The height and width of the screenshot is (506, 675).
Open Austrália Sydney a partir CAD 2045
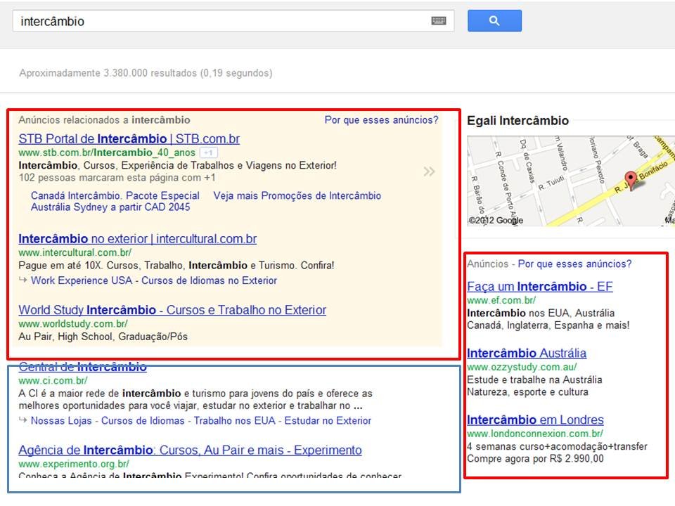point(110,207)
